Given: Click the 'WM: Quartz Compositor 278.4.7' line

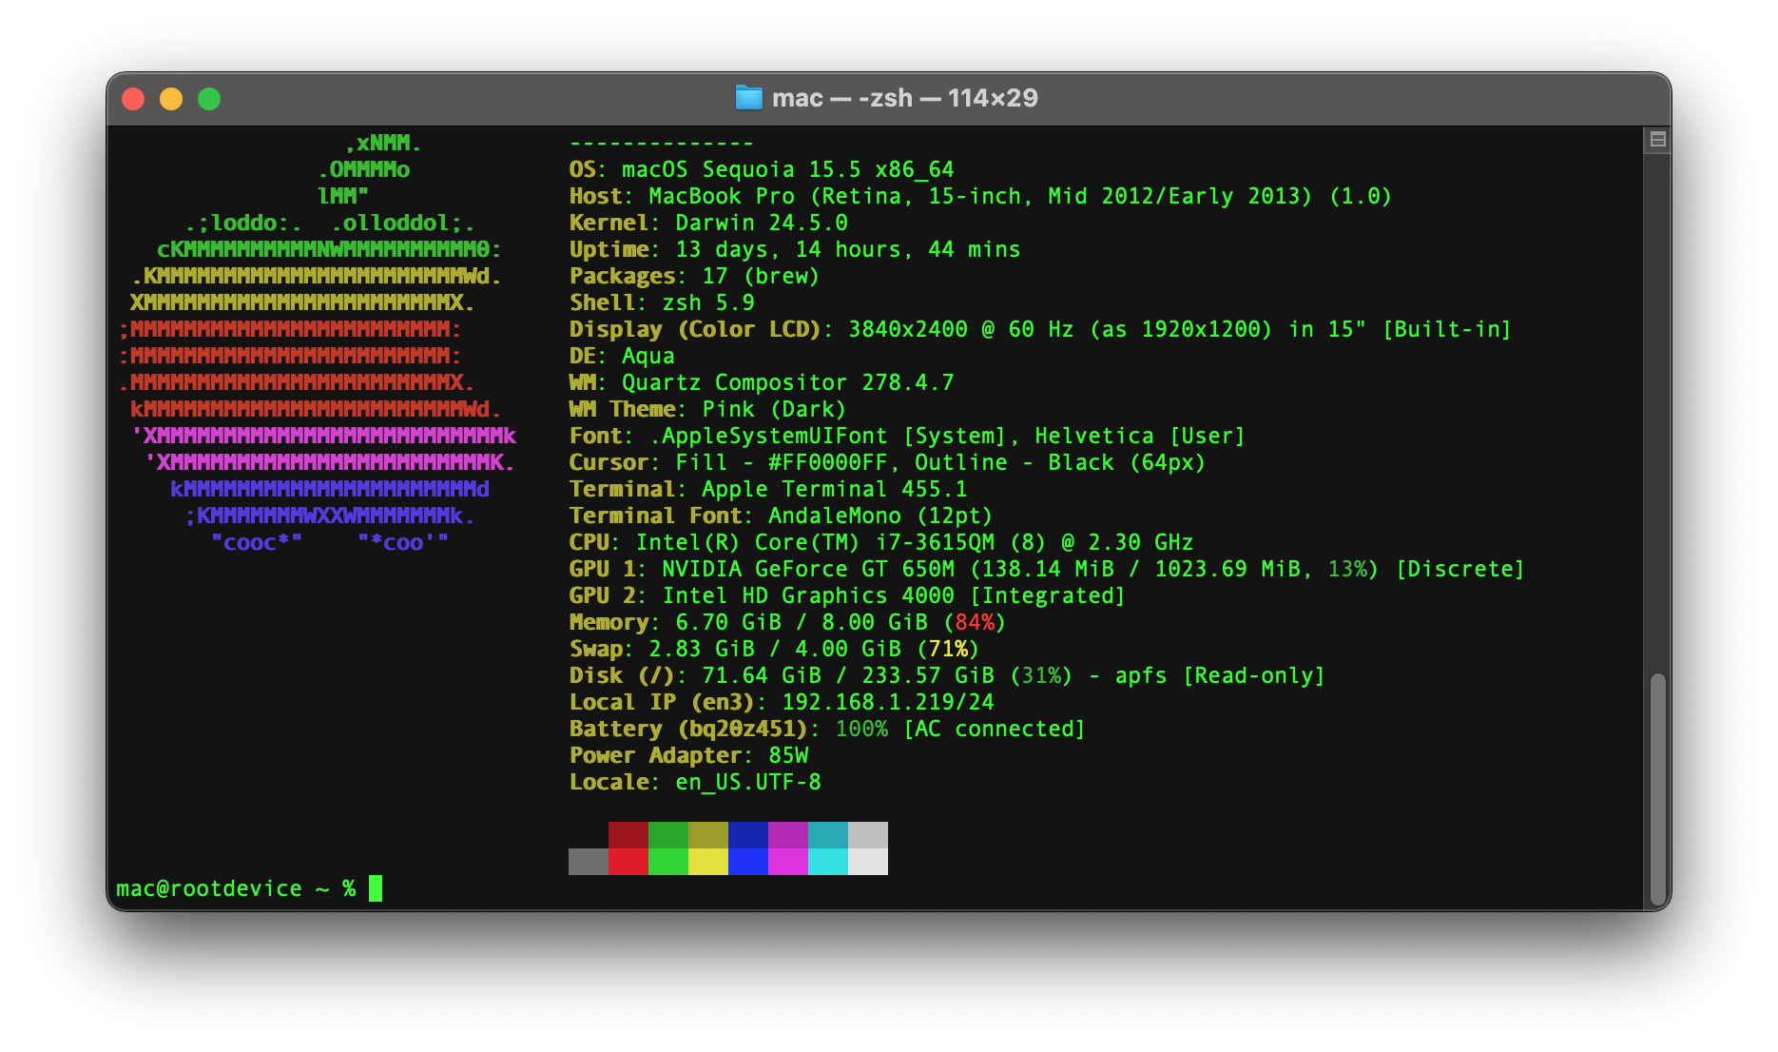Looking at the screenshot, I should coord(762,382).
